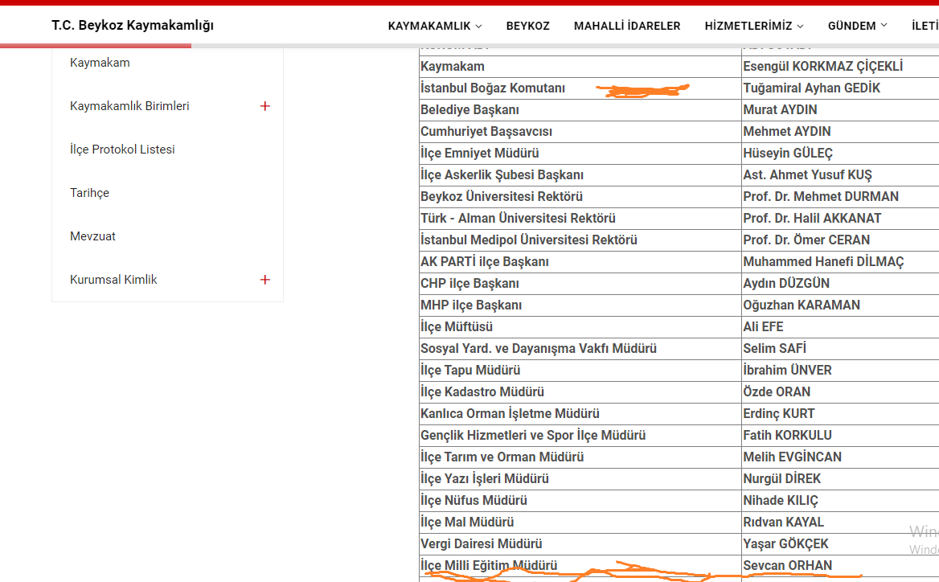Click the Cumhuriyet Başsavcısı cell

click(x=580, y=131)
